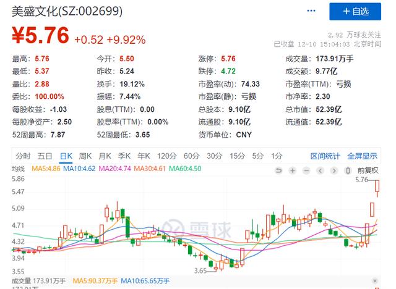Viewport: 396px width, 289px height.
Task: Open the 区间统计 link
Action: [325, 156]
